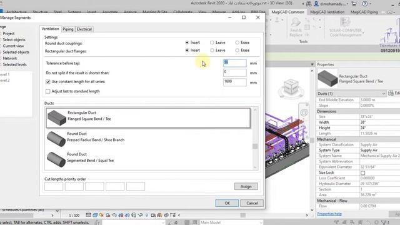400x225 pixels.
Task: Open the Autodesk App Store cart icon
Action: click(x=354, y=4)
